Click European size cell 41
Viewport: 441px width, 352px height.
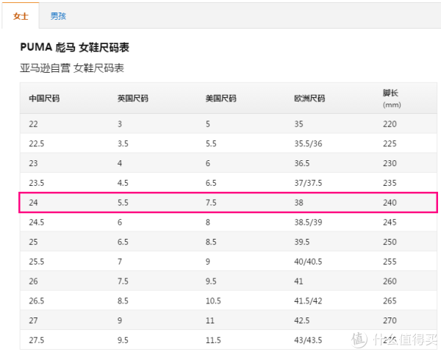pyautogui.click(x=298, y=281)
